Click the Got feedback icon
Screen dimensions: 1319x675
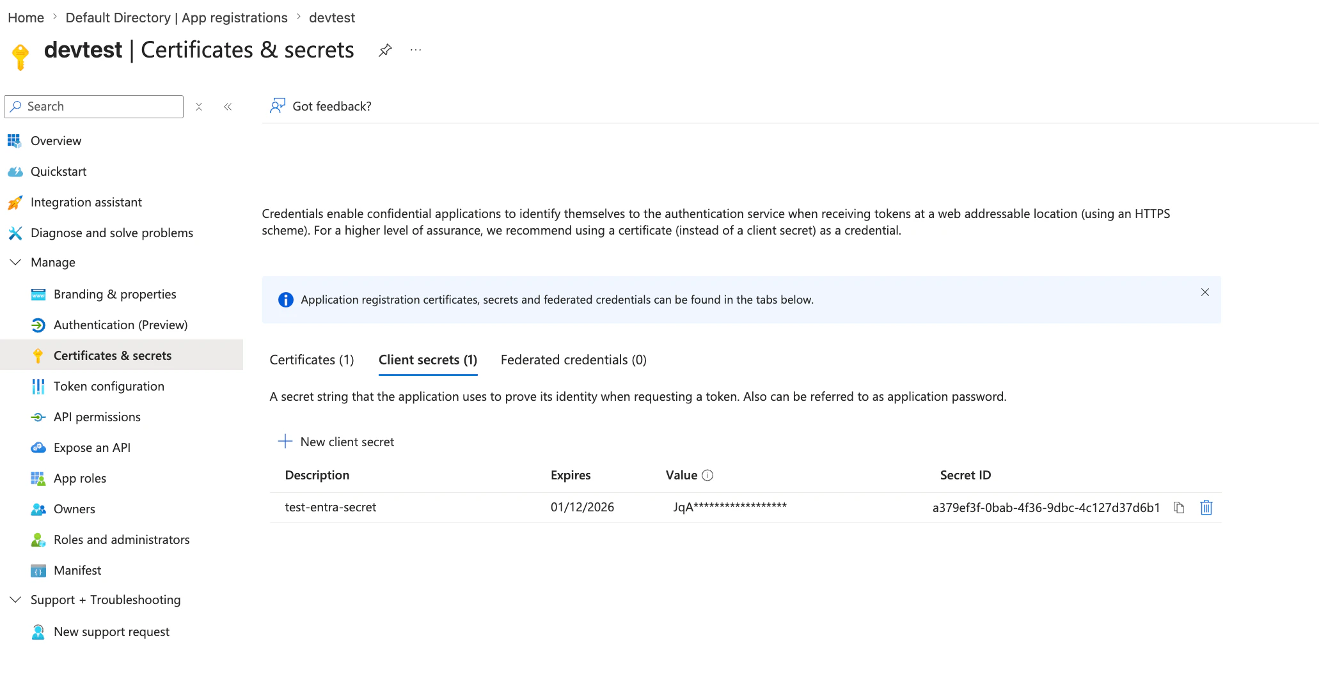[277, 106]
